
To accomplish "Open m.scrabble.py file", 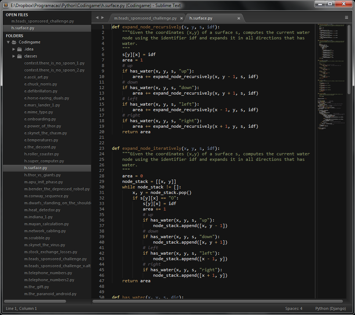I will point(37,238).
